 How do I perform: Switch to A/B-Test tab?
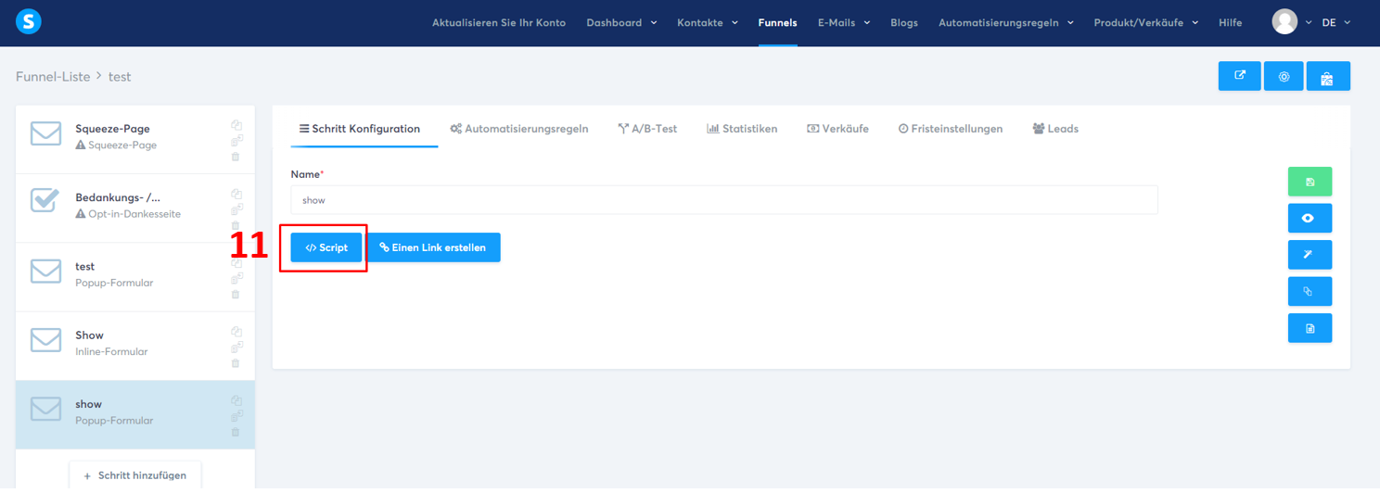pyautogui.click(x=647, y=129)
